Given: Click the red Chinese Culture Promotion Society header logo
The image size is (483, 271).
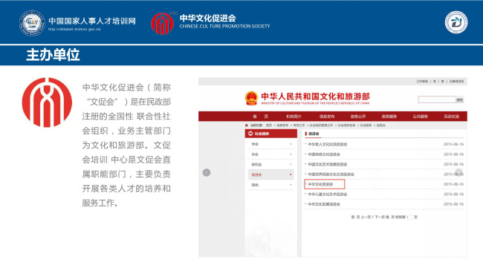Looking at the screenshot, I should (162, 24).
